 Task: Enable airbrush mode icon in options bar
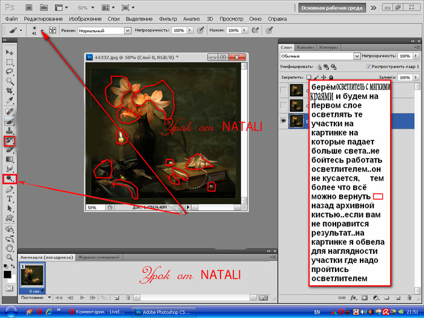(255, 30)
